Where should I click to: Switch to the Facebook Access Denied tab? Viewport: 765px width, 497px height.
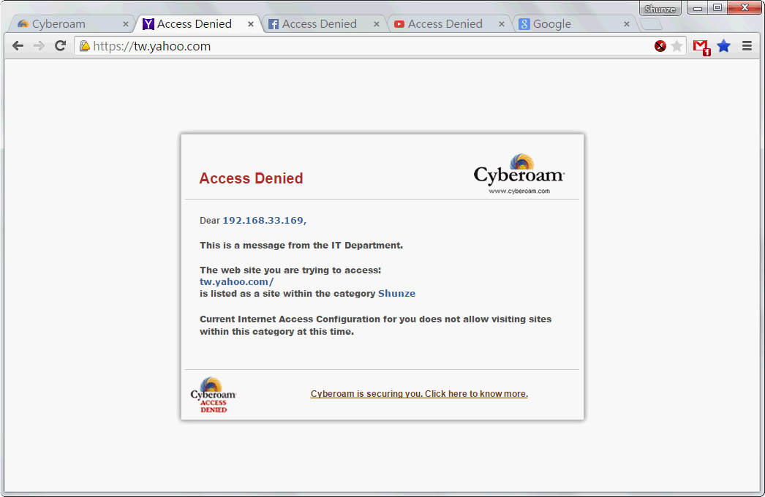[324, 24]
